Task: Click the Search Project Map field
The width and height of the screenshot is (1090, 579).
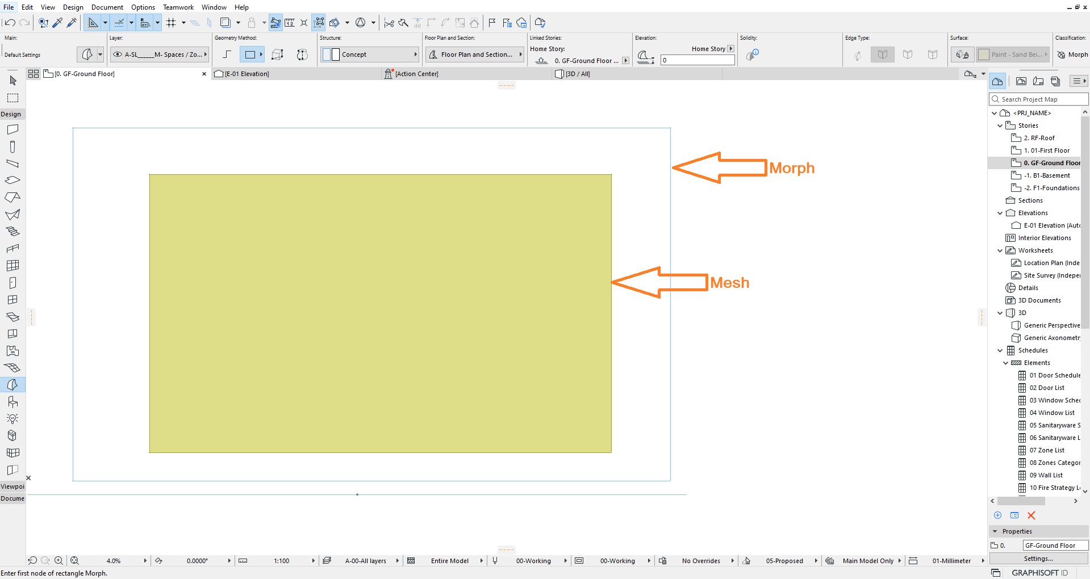Action: coord(1038,99)
